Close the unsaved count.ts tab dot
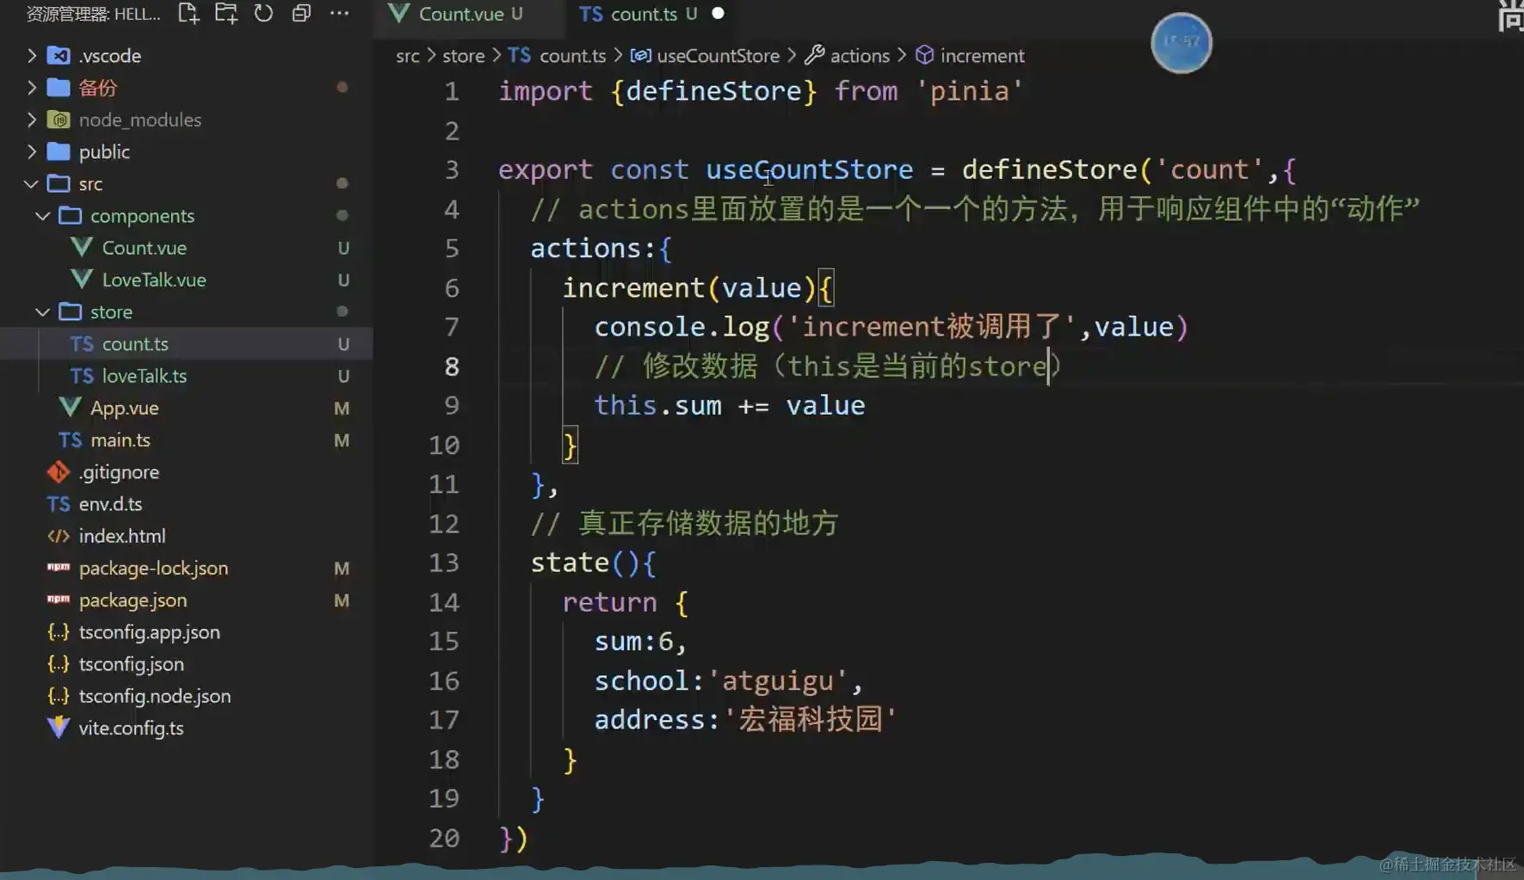 pyautogui.click(x=718, y=13)
